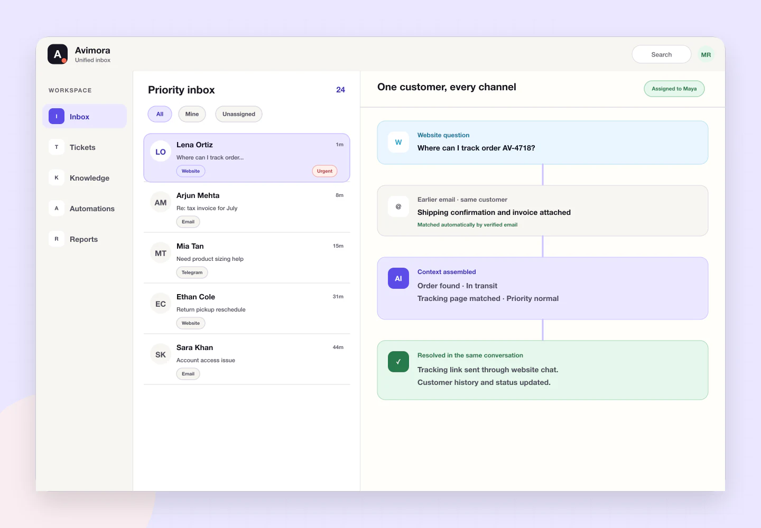Click the 44m timestamp on Sara Khan
Image resolution: width=761 pixels, height=528 pixels.
[338, 347]
